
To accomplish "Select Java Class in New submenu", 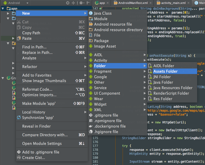I will (x=117, y=13).
